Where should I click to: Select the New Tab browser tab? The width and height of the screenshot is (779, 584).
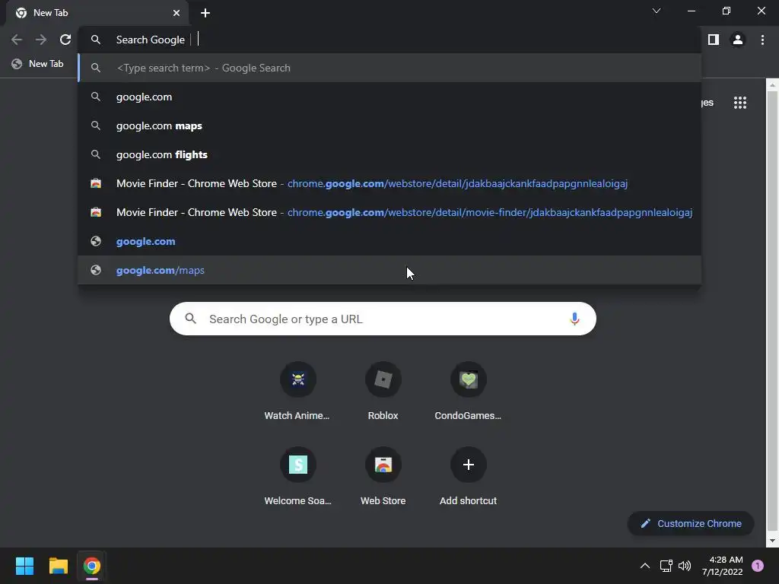(x=97, y=13)
